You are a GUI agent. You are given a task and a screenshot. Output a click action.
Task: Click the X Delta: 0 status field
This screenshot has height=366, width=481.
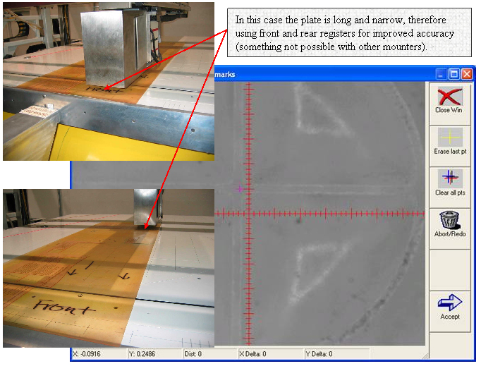(x=271, y=354)
